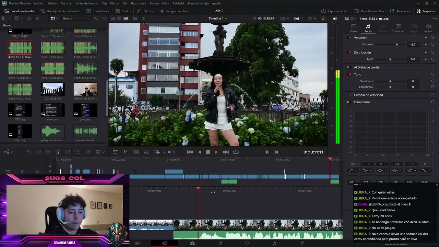This screenshot has width=439, height=247.
Task: Go to previous edit point icon
Action: coord(277,152)
